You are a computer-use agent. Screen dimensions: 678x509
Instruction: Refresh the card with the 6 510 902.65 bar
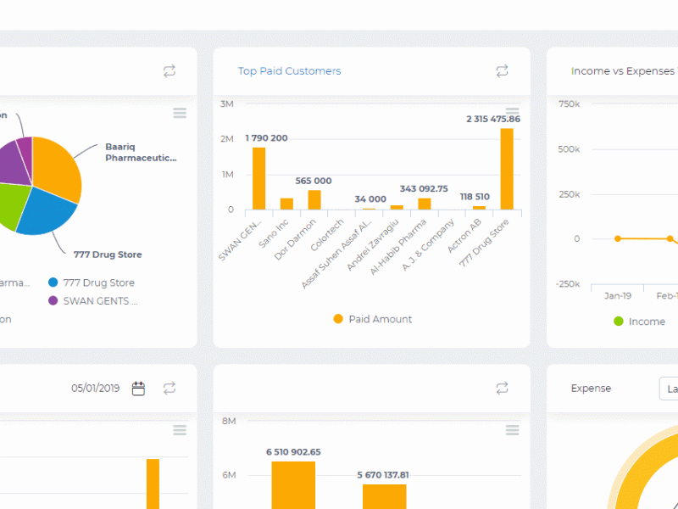502,389
